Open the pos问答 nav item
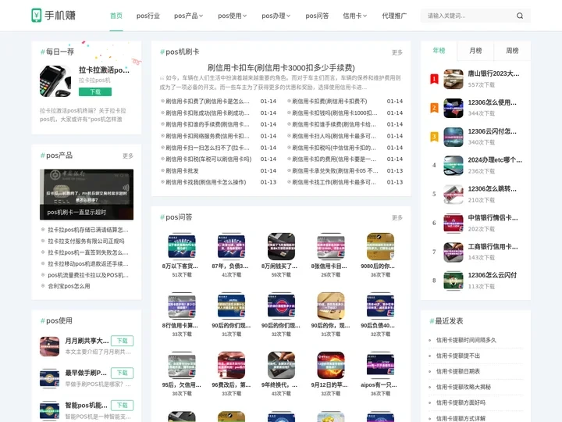562x422 pixels. click(x=317, y=16)
